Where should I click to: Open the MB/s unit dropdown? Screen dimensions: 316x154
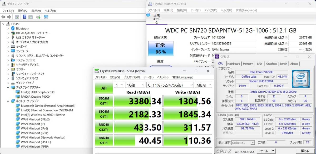click(203, 85)
